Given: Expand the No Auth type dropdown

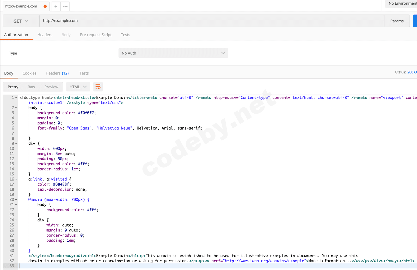Looking at the screenshot, I should pyautogui.click(x=173, y=53).
